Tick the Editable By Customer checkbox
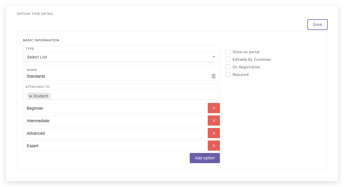The width and height of the screenshot is (344, 187). click(x=228, y=59)
